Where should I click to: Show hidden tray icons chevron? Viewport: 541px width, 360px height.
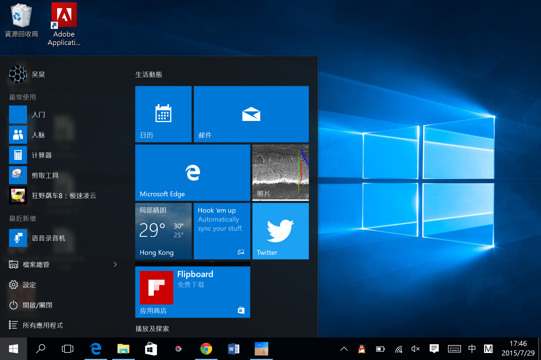tap(344, 349)
